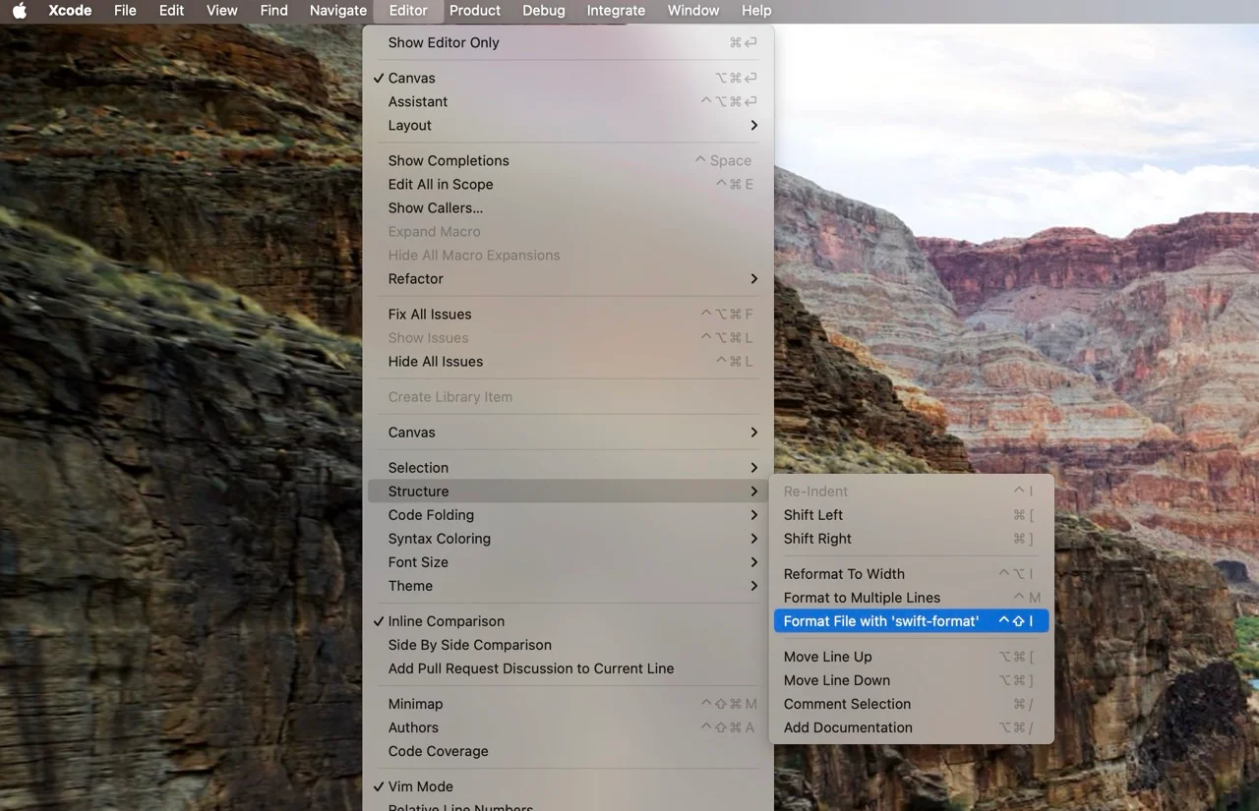This screenshot has height=811, width=1259.
Task: Click Move Line Down
Action: [836, 679]
